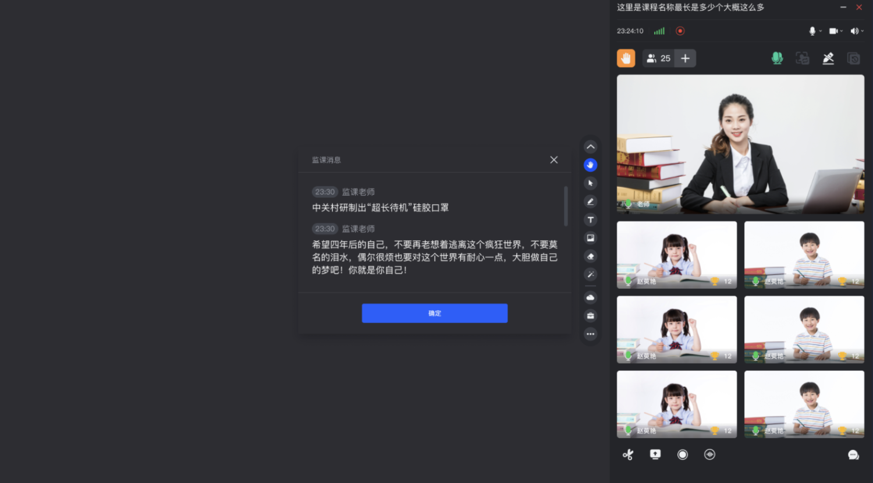Click the greyed-out history restore icon
Viewport: 873px width, 483px height.
854,58
